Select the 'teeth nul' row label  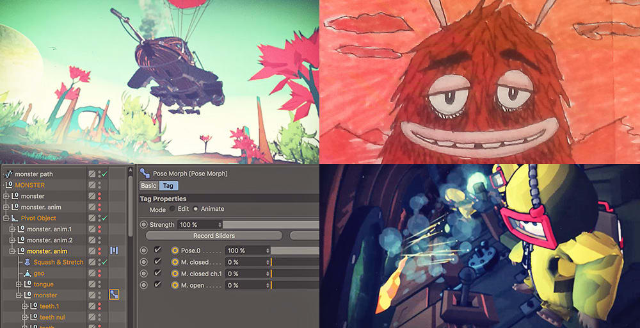[x=52, y=317]
